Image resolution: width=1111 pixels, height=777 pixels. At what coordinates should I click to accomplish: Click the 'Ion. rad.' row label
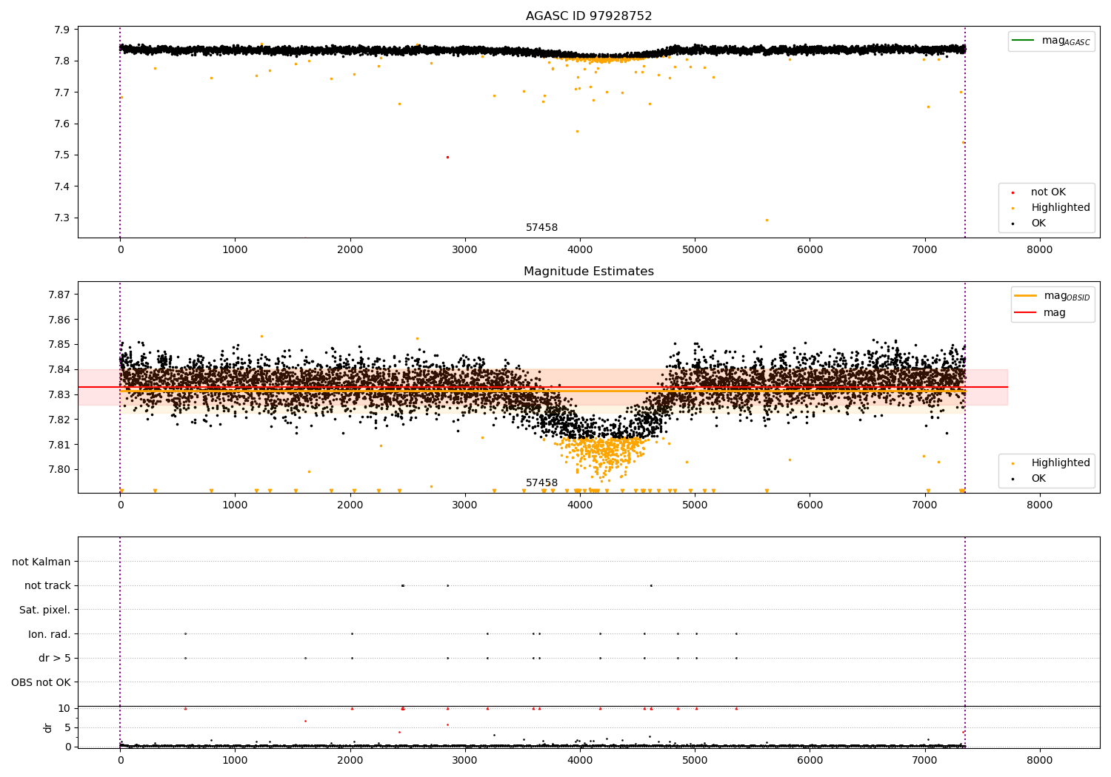50,634
